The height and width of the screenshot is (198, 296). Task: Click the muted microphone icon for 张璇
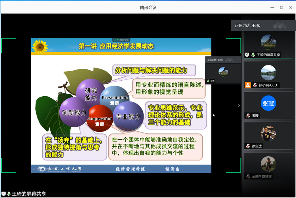pyautogui.click(x=247, y=116)
